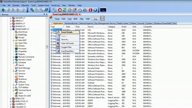This screenshot has width=192, height=108.
Task: Click the red information toolbar icon
Action: pos(91,10)
